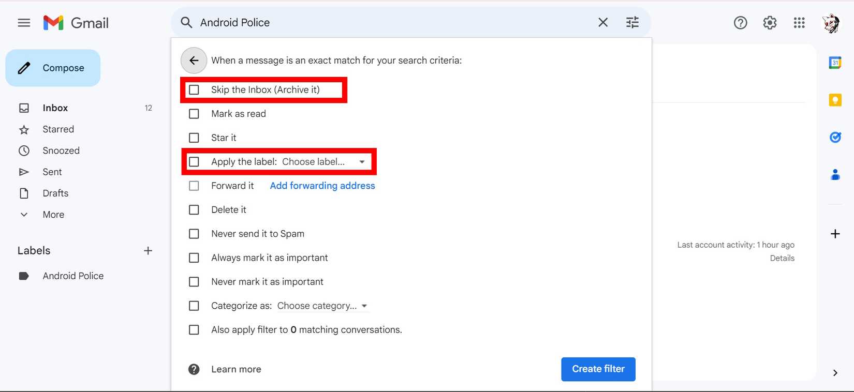Go back with the arrow button

[x=194, y=61]
